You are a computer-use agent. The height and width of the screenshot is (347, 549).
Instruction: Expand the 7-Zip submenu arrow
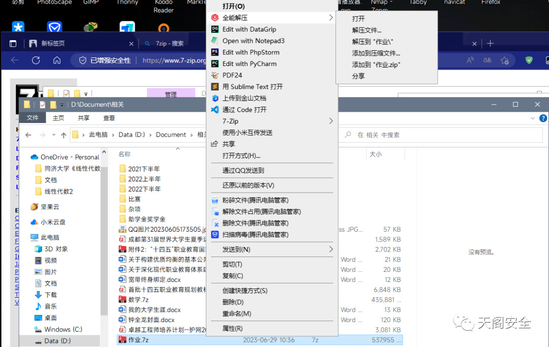coord(331,121)
